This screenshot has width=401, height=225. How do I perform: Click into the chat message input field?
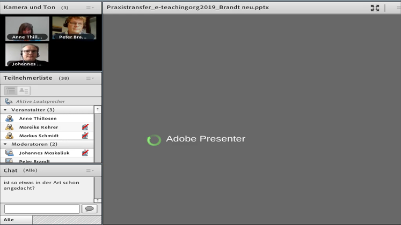click(42, 209)
